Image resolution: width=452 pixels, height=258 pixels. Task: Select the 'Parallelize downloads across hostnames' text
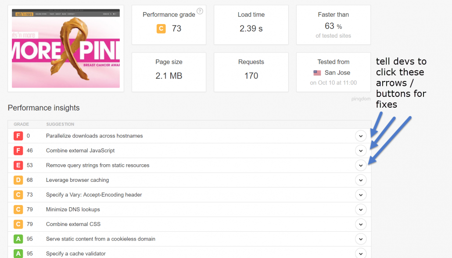click(94, 136)
